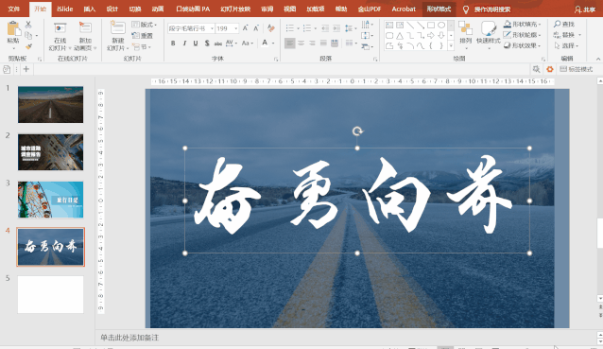Select slide 3 ferris wheel thumbnail

pyautogui.click(x=50, y=200)
